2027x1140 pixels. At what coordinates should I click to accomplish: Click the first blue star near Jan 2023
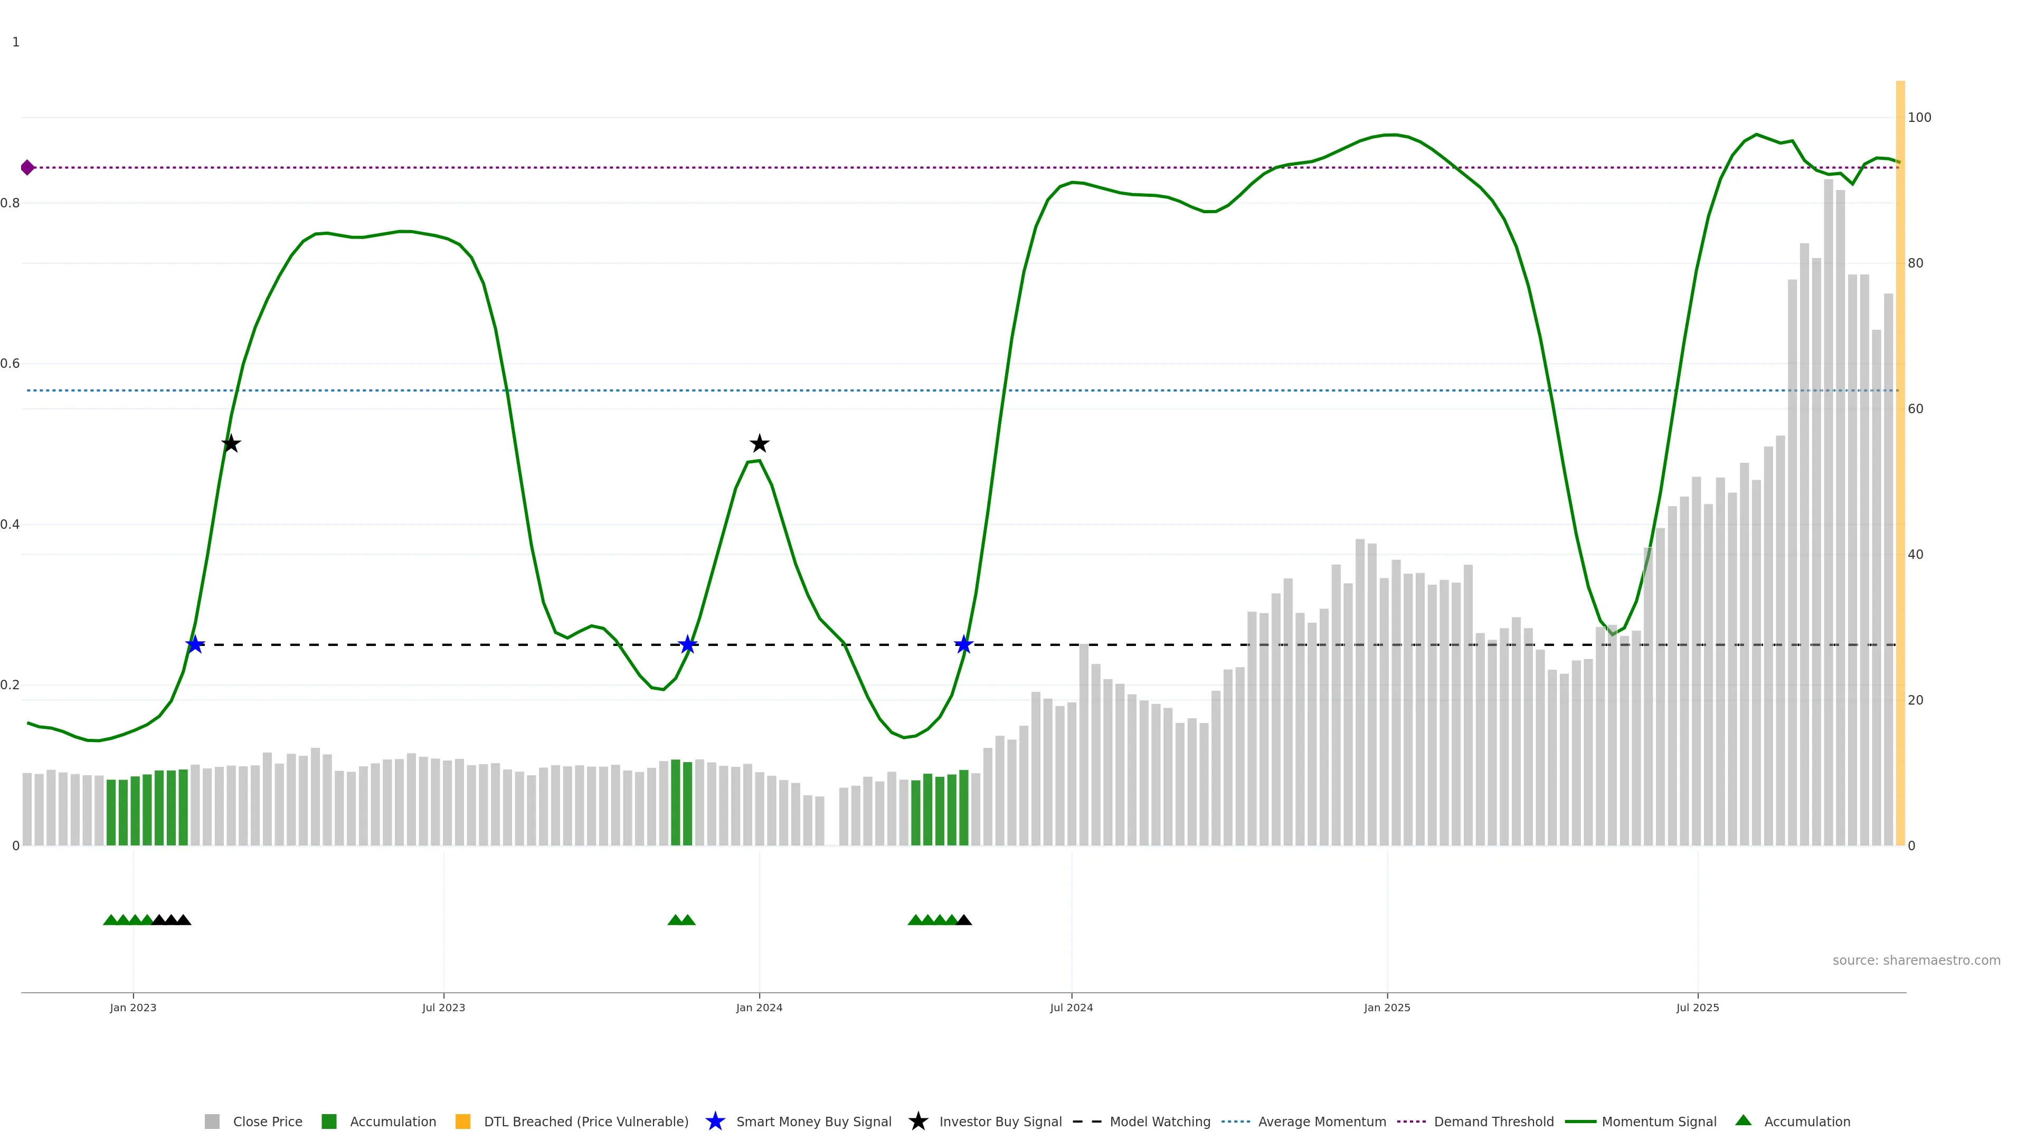tap(195, 644)
